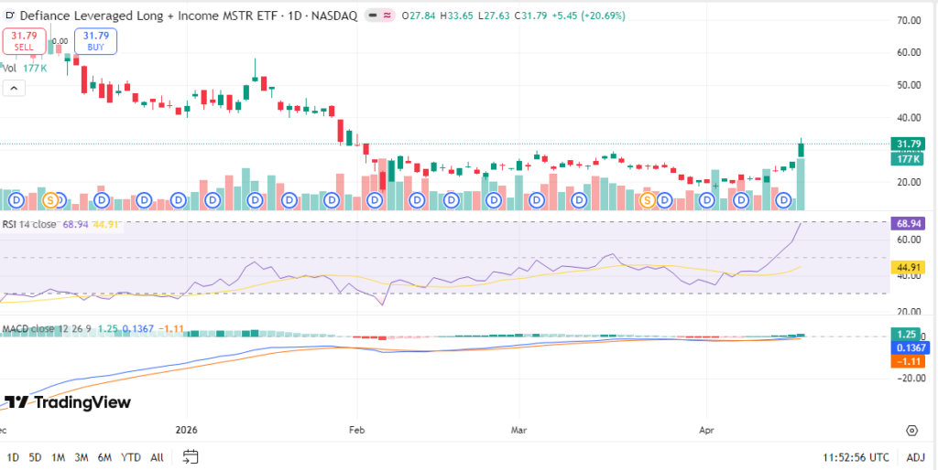The width and height of the screenshot is (938, 470).
Task: Open chart settings gear icon
Action: (911, 430)
